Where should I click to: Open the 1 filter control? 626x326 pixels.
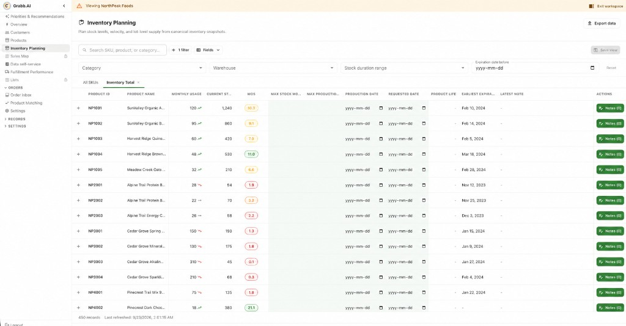tap(180, 50)
